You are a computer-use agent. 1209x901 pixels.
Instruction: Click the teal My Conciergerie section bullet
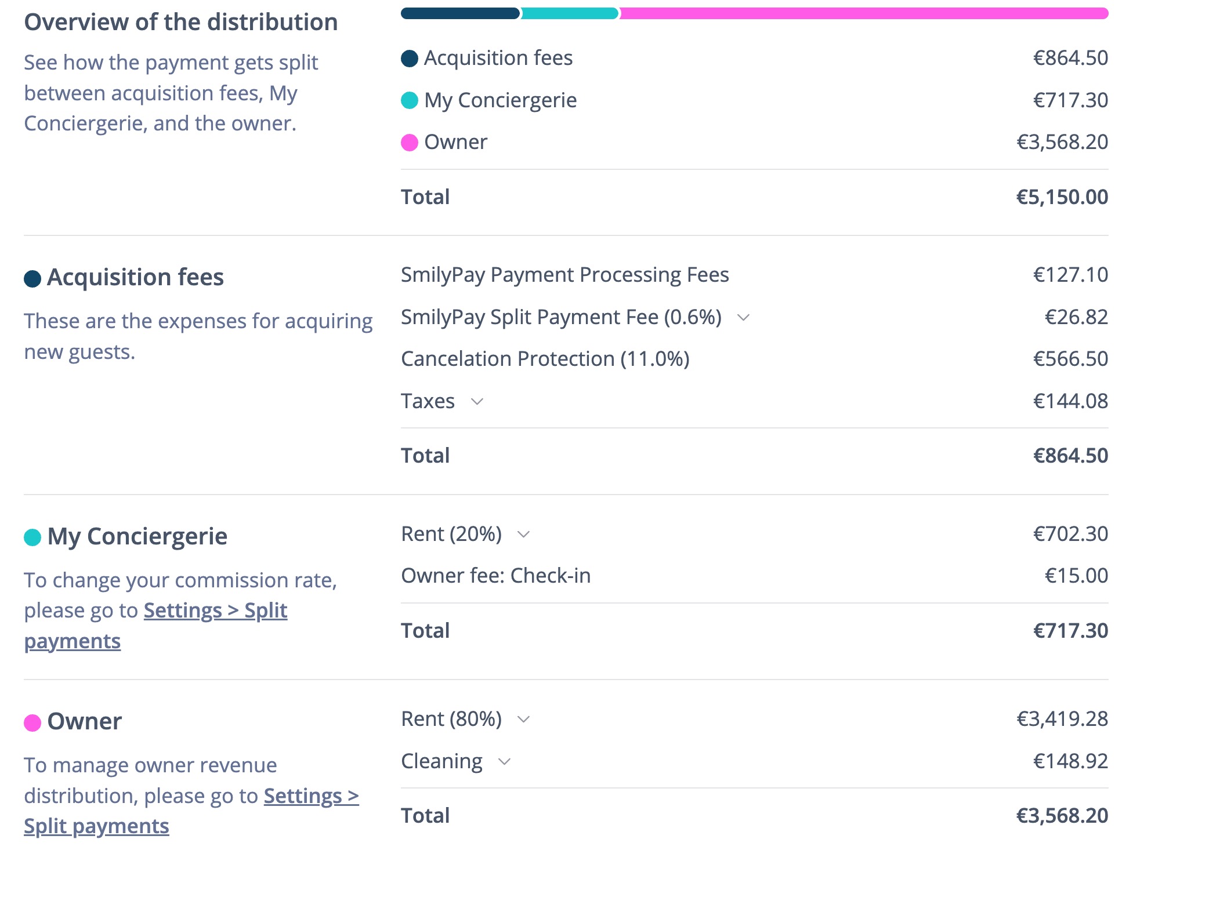(x=32, y=538)
